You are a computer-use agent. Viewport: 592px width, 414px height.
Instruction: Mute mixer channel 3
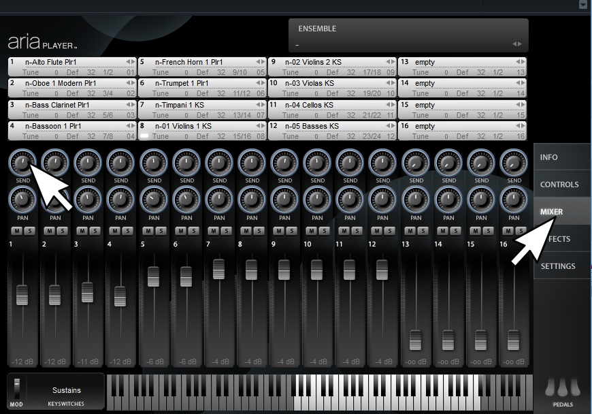(x=82, y=231)
